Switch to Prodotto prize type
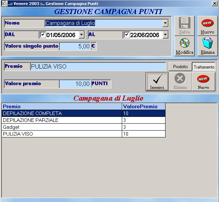This screenshot has width=219, height=202. click(x=180, y=67)
